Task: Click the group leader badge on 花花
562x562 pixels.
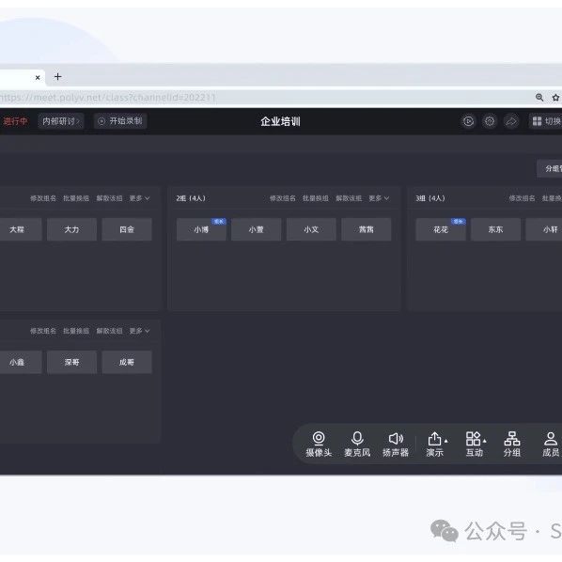Action: pos(458,222)
